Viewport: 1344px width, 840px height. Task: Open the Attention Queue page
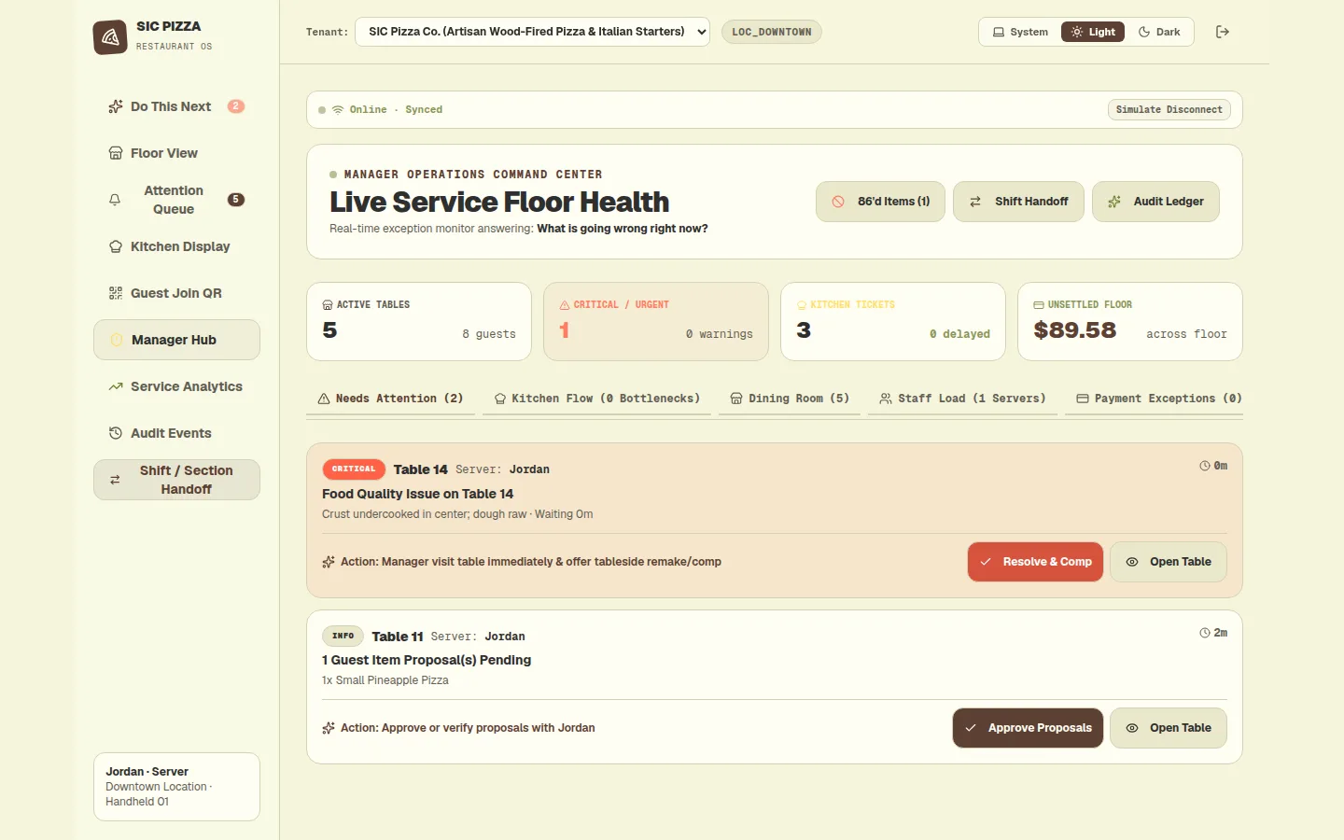(176, 200)
